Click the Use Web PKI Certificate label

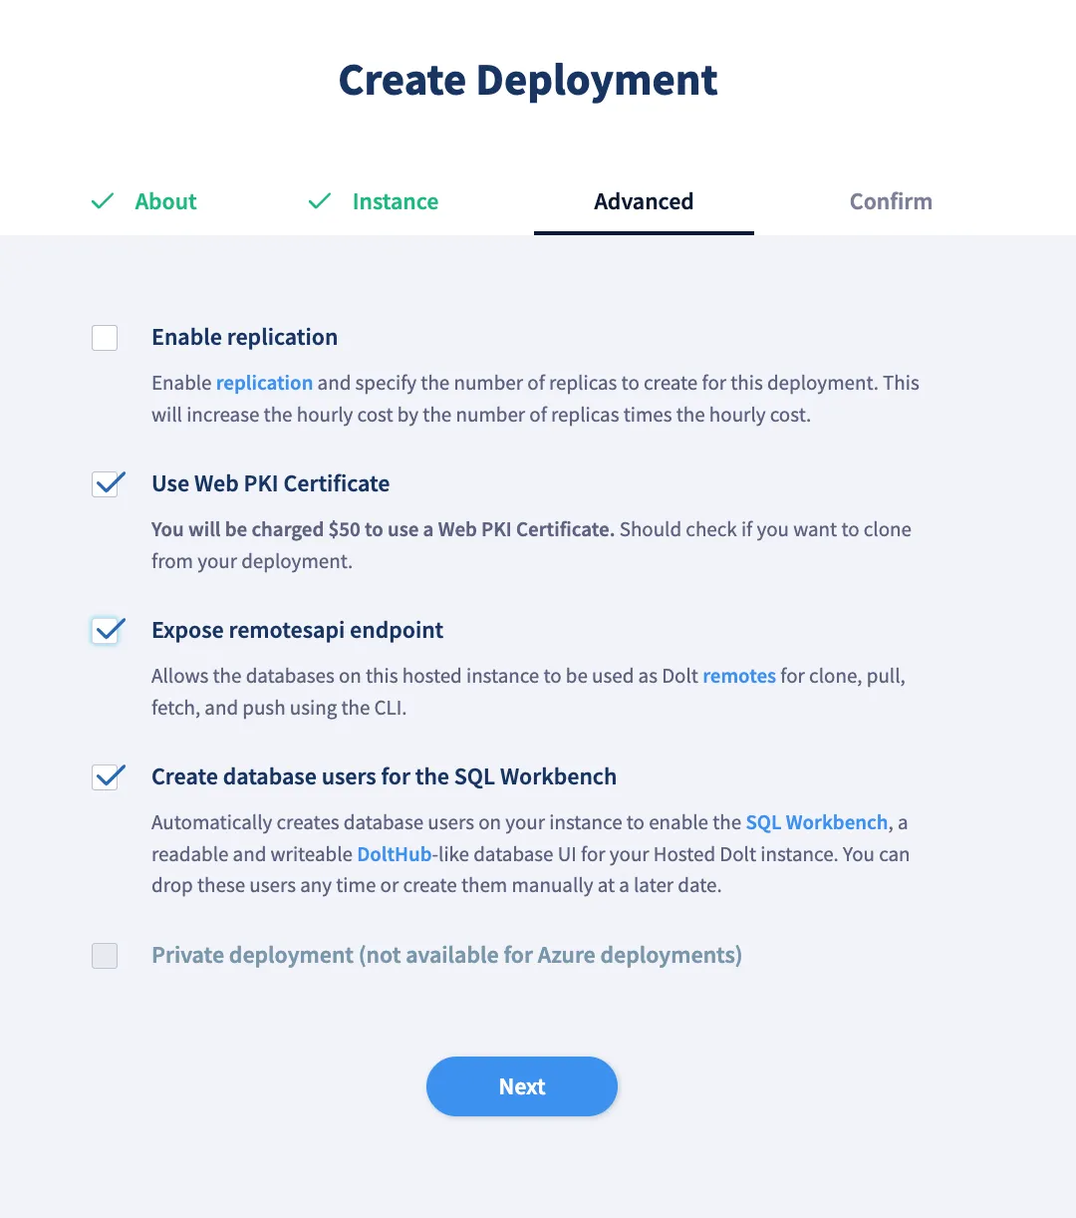click(270, 484)
